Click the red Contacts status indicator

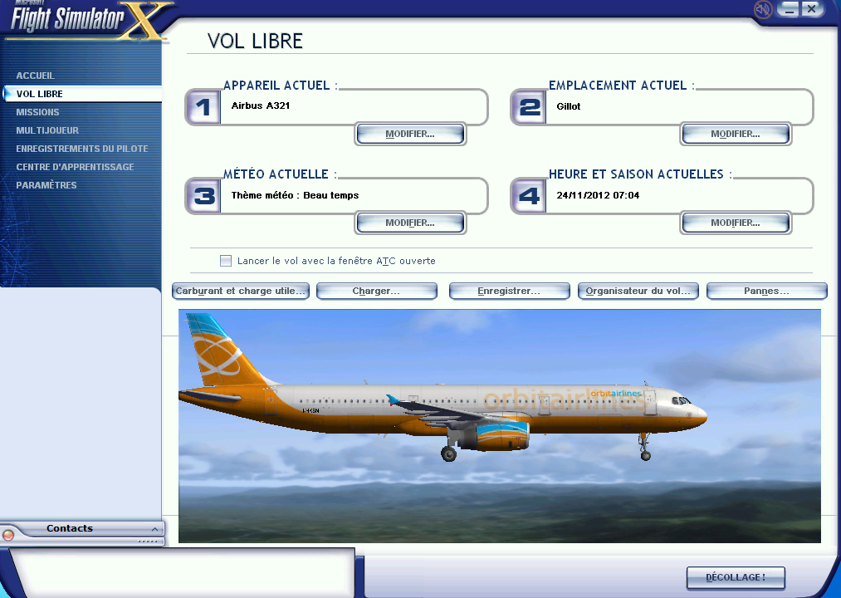(8, 535)
